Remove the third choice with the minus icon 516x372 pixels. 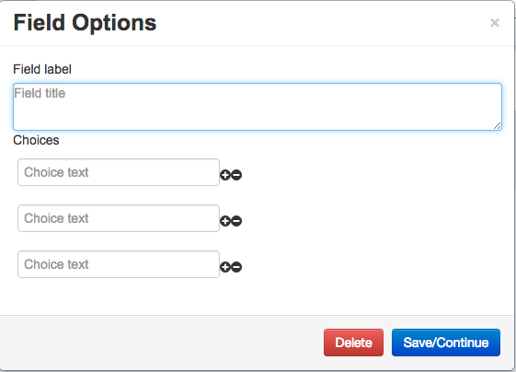click(x=236, y=267)
